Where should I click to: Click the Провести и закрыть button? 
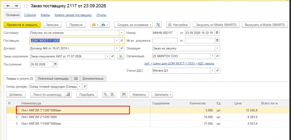coord(22,25)
